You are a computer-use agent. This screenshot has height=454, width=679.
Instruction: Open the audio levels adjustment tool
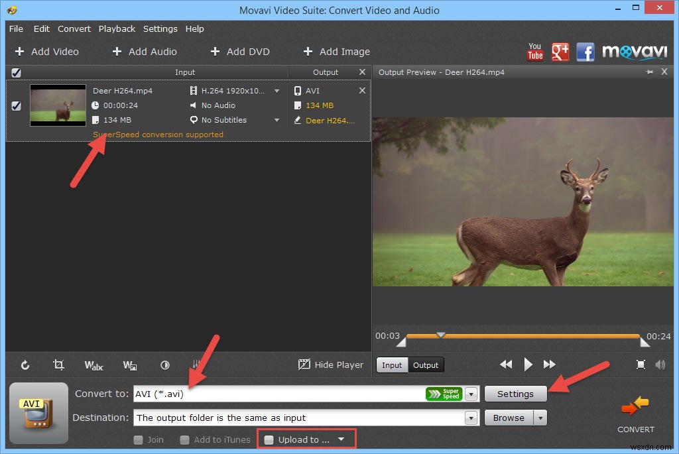pos(197,365)
